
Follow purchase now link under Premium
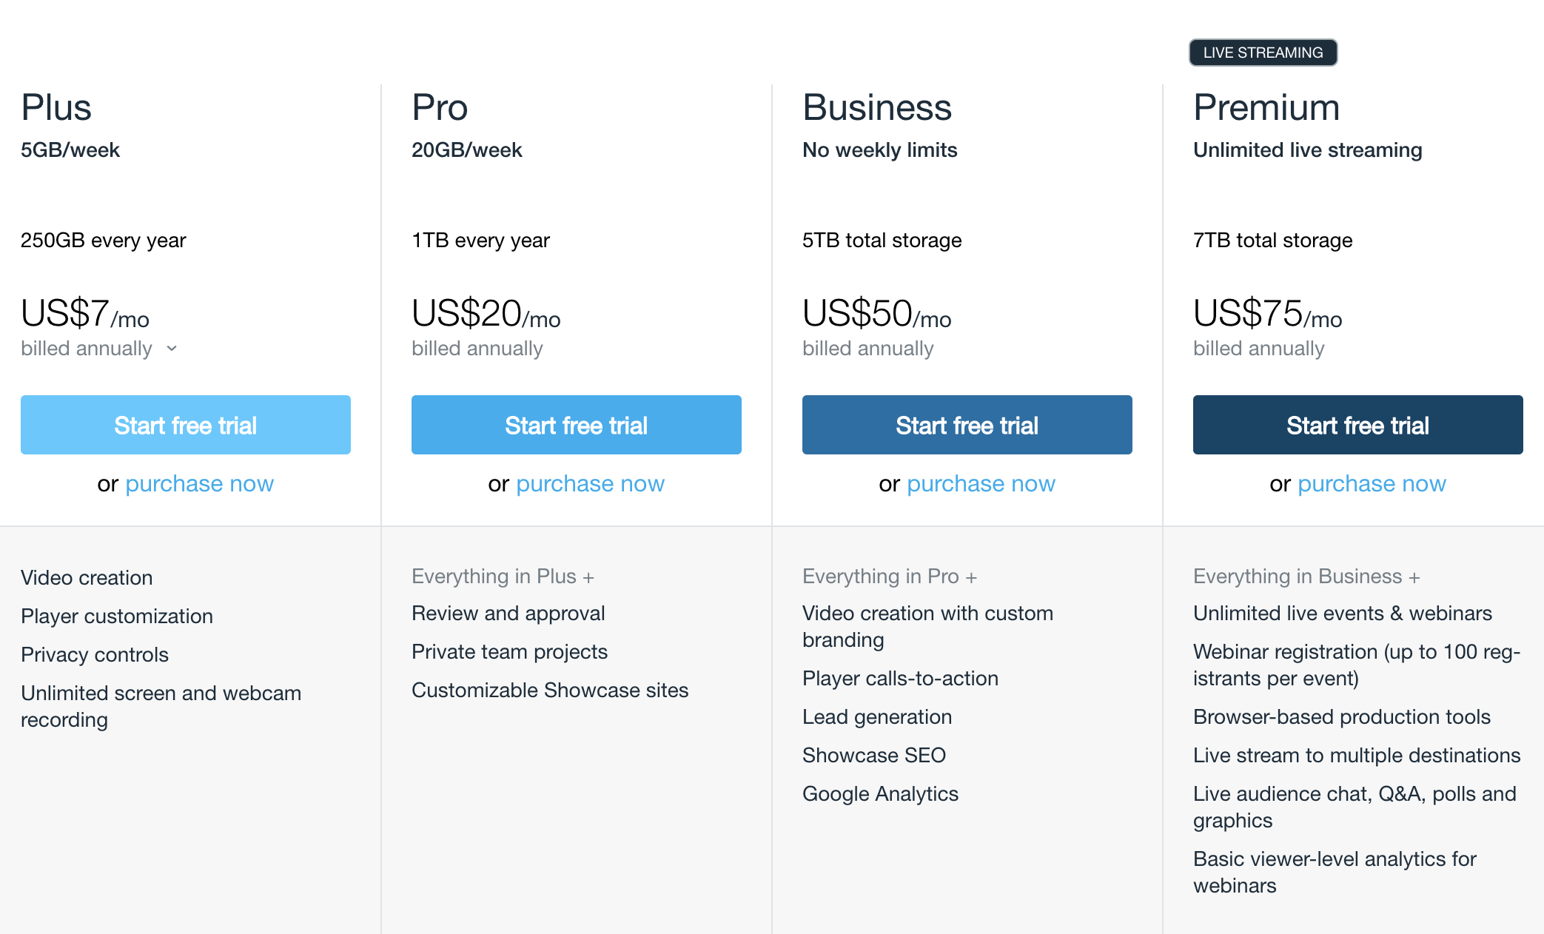tap(1372, 483)
